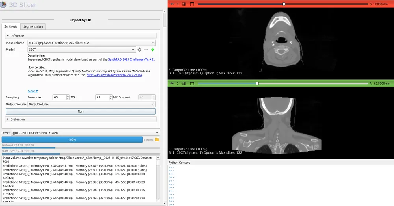Add a model using the green plus icon

click(152, 50)
